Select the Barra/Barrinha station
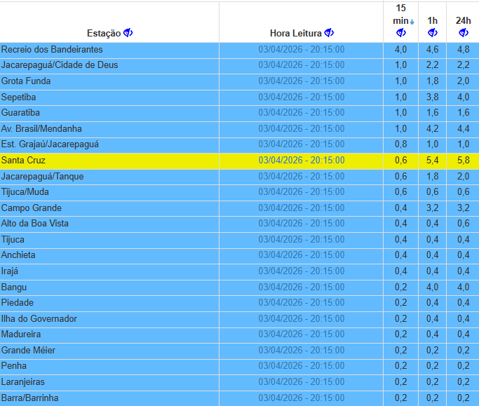 [30, 398]
